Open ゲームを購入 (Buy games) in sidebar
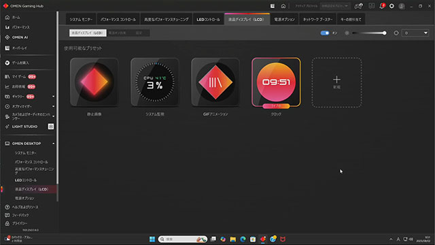This screenshot has height=245, width=435. click(17, 63)
